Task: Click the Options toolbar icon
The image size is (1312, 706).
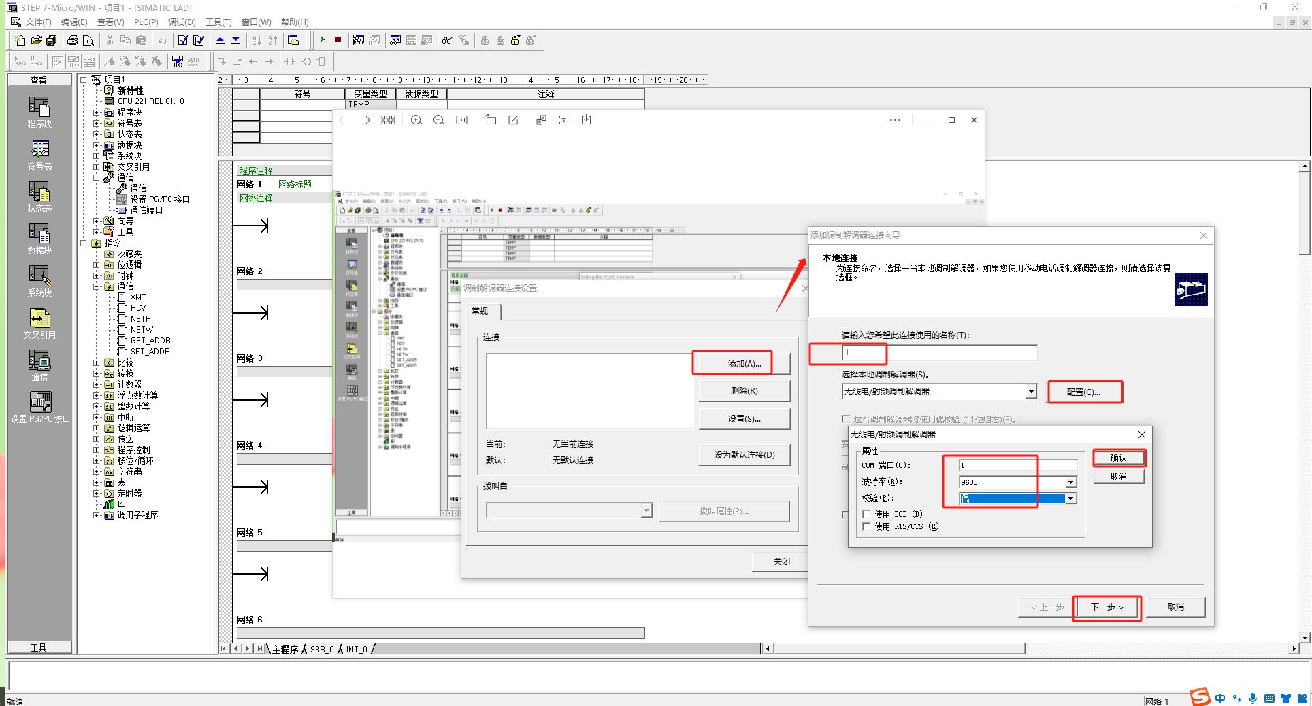Action: tap(293, 40)
